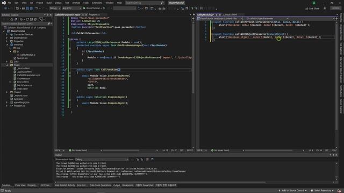Click Solution Explorer Show All Files icon
Viewport: 344px width, 193px height.
35,19
